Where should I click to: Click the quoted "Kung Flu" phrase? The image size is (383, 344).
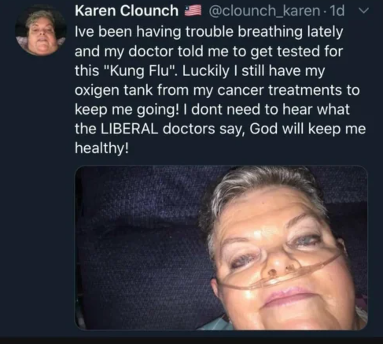(140, 71)
